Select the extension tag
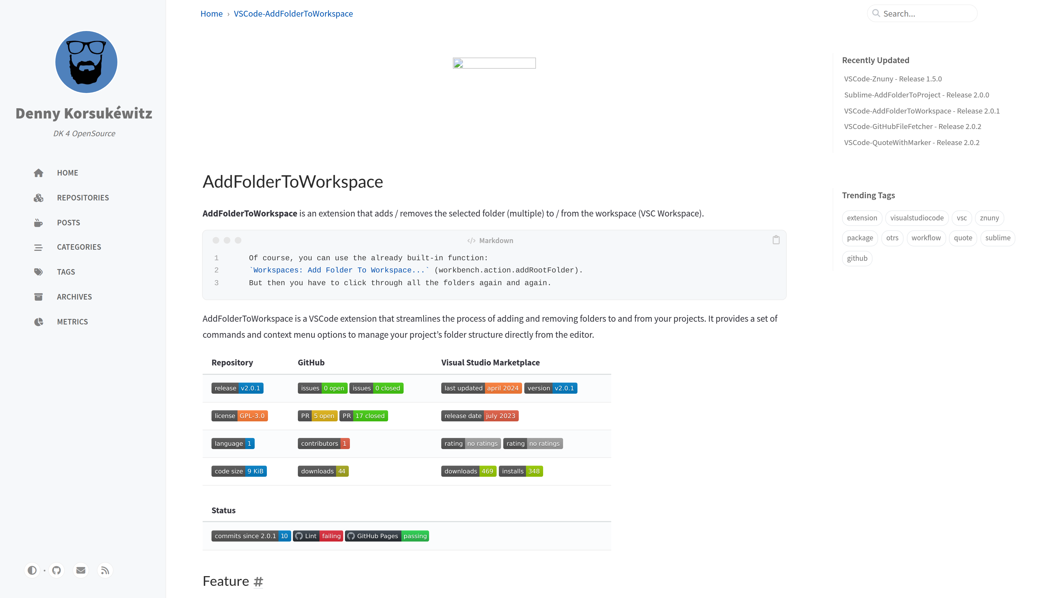Image resolution: width=1063 pixels, height=598 pixels. pos(862,218)
